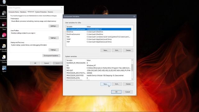Click Delete under user variables
The image size is (199, 112).
pos(128,50)
